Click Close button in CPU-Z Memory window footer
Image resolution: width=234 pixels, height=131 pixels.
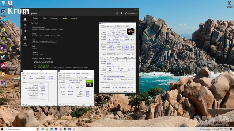54,105
